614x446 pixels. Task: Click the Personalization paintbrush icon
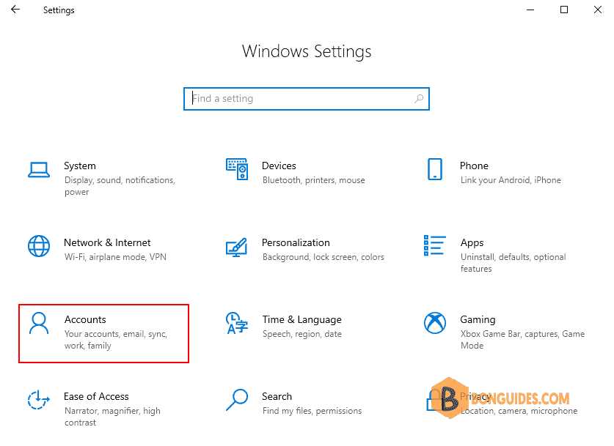pos(237,247)
